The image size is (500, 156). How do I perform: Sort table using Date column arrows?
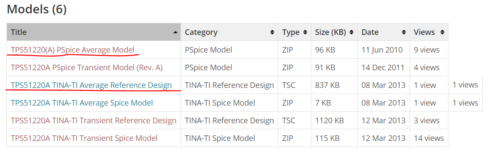404,32
